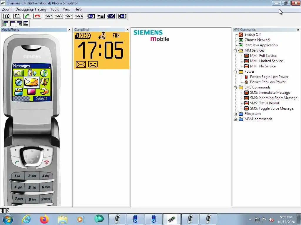Open the View menu
This screenshot has height=225, width=301.
tap(66, 9)
